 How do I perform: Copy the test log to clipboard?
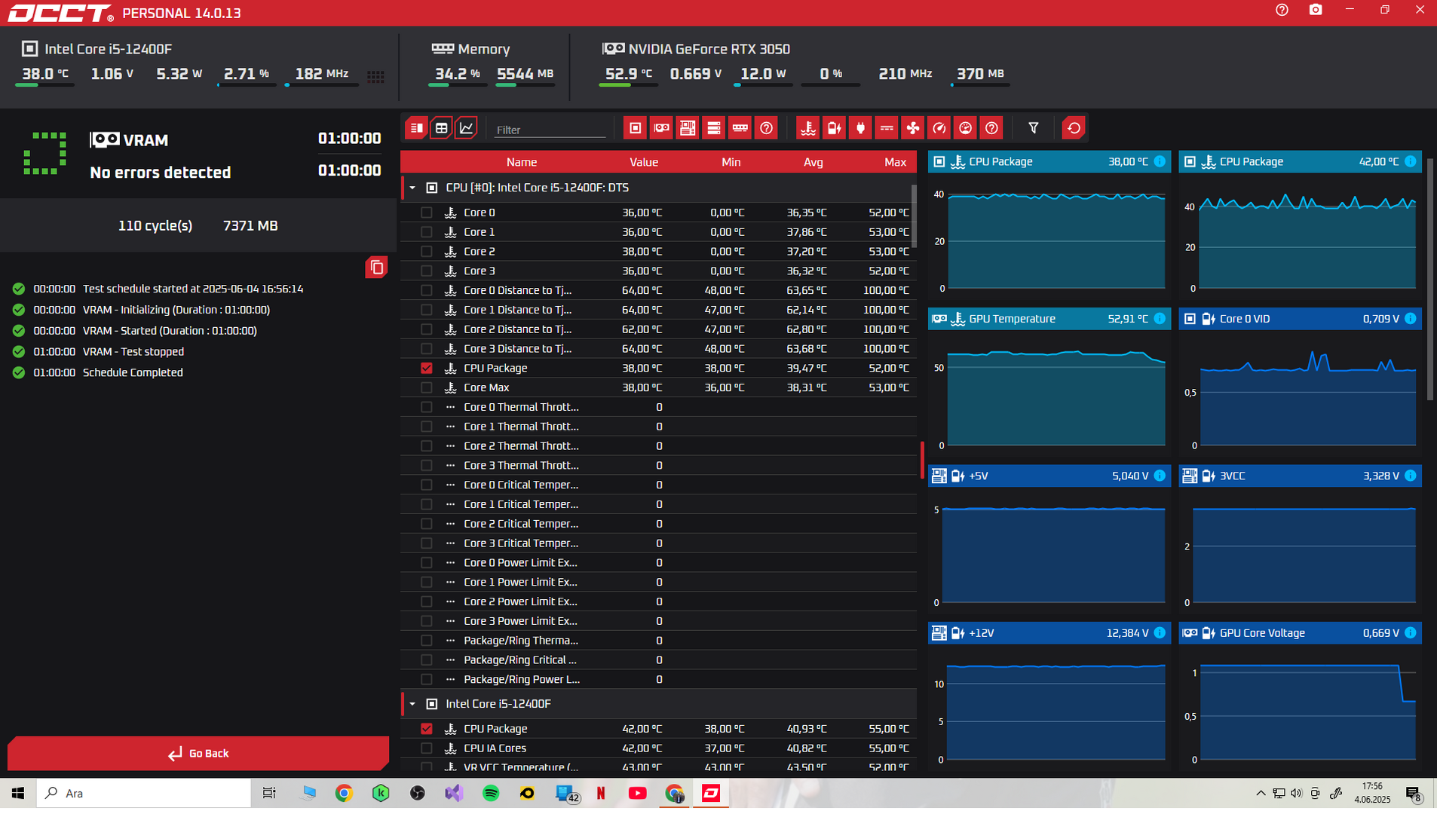[x=376, y=268]
